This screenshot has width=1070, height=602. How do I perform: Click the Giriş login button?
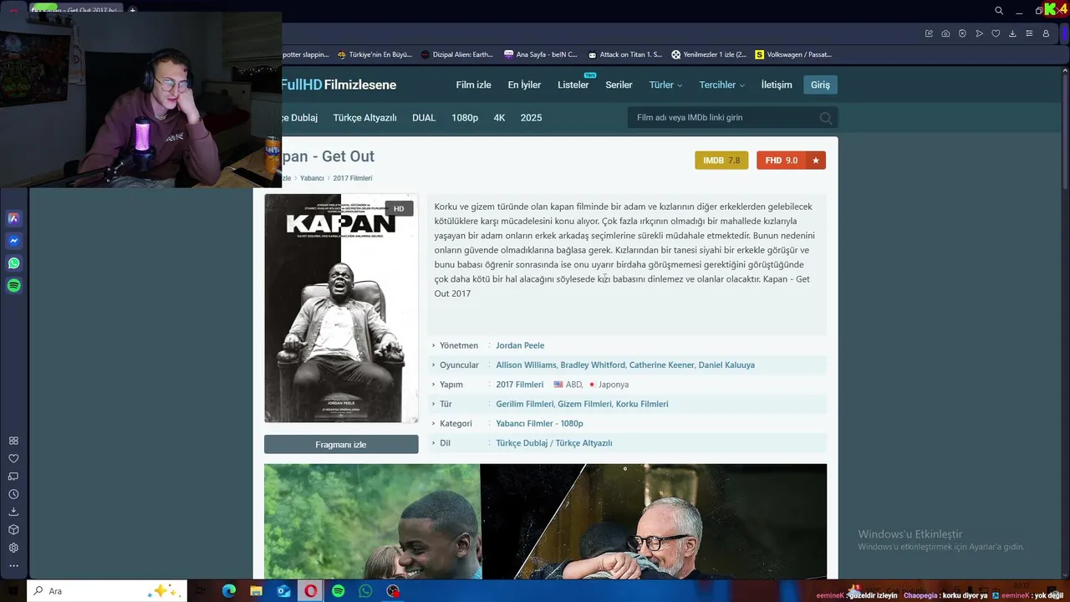click(820, 84)
